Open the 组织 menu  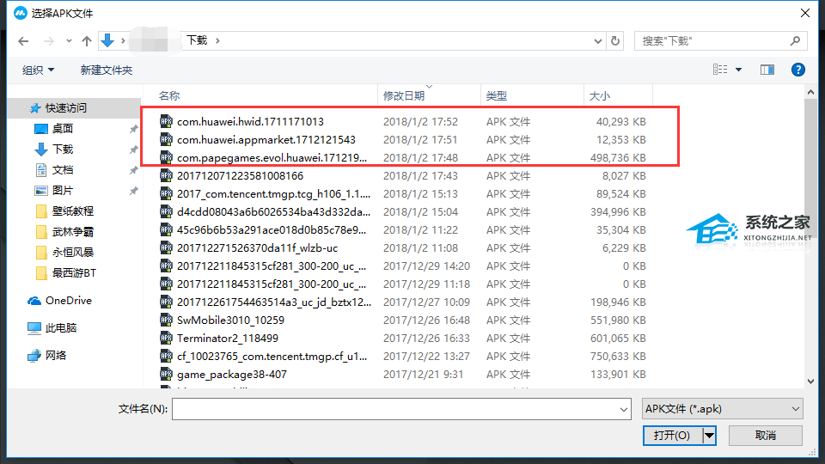pos(38,70)
